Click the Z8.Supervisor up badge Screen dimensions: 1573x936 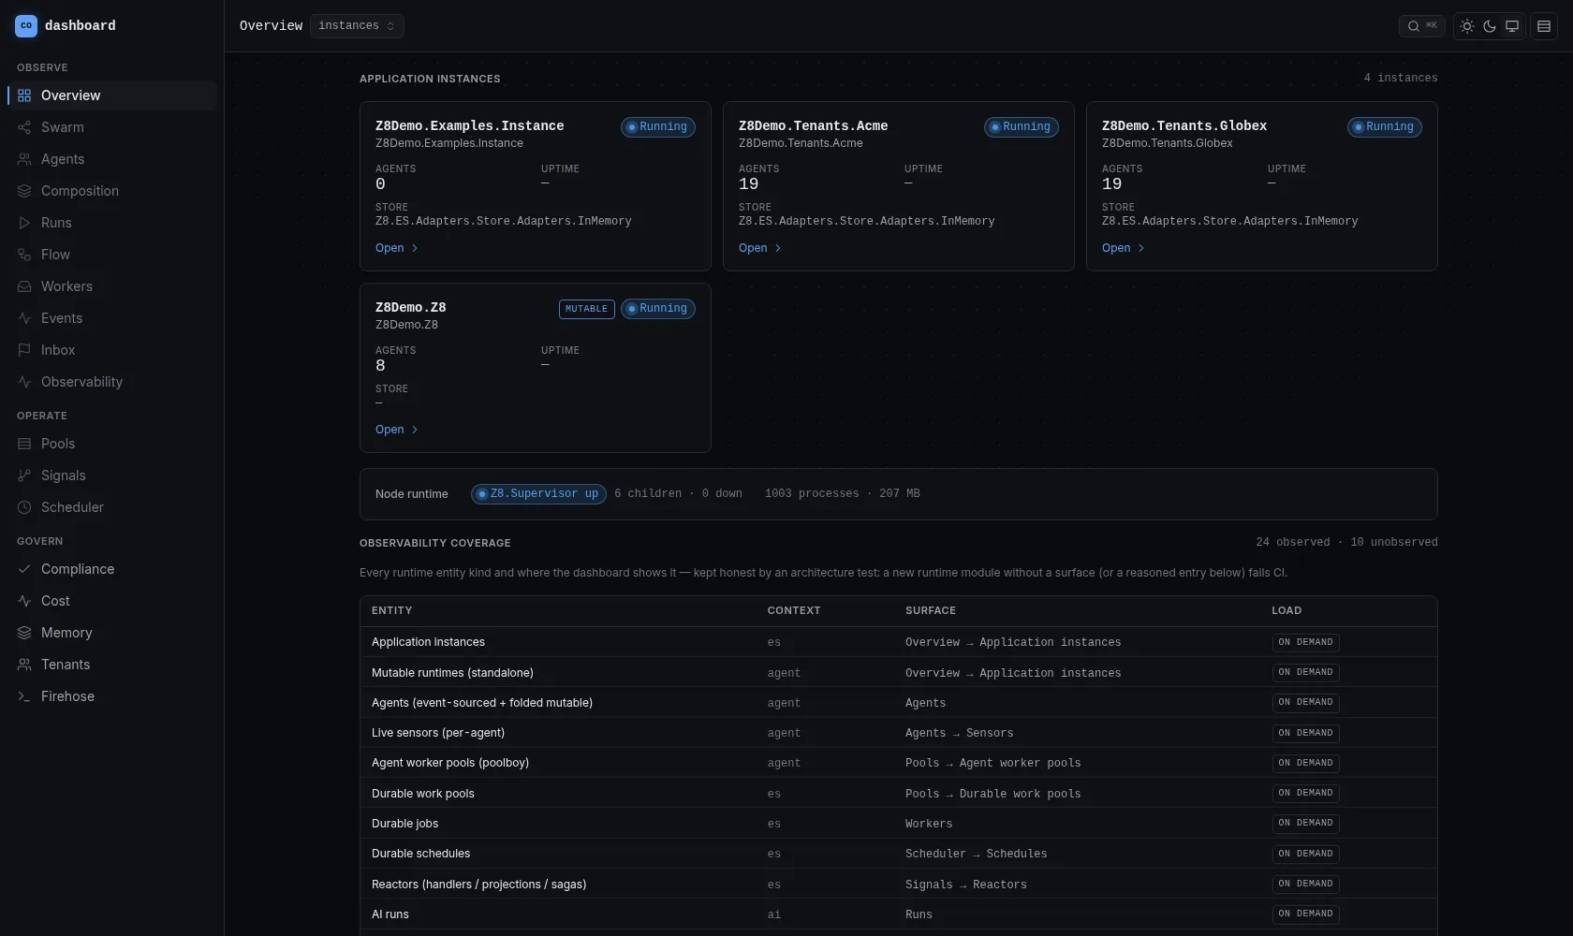pyautogui.click(x=538, y=494)
